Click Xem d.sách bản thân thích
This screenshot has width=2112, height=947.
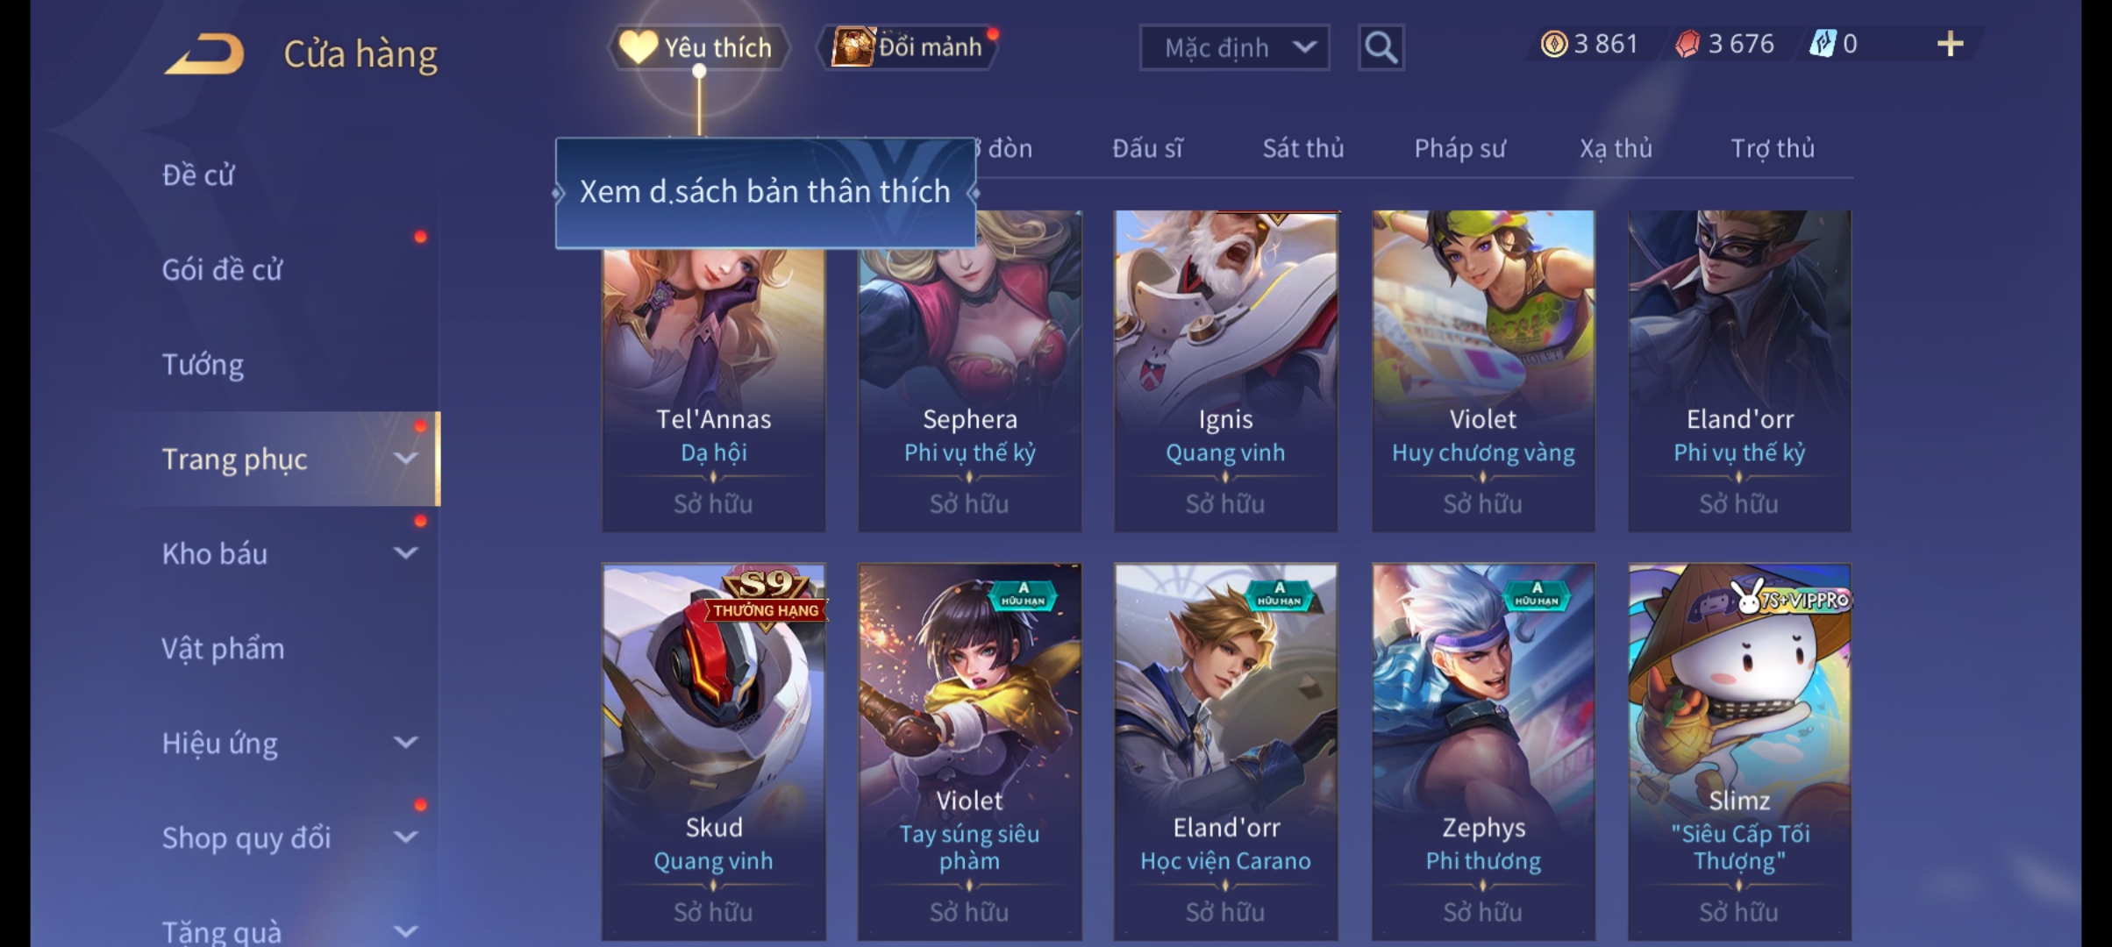tap(765, 192)
